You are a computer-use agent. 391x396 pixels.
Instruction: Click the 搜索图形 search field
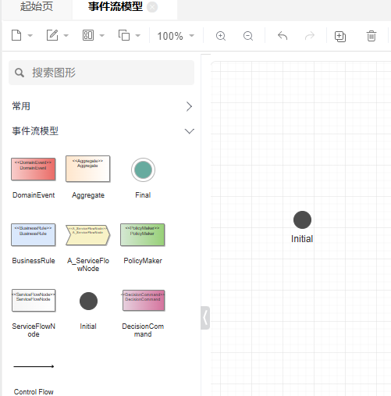click(x=101, y=73)
